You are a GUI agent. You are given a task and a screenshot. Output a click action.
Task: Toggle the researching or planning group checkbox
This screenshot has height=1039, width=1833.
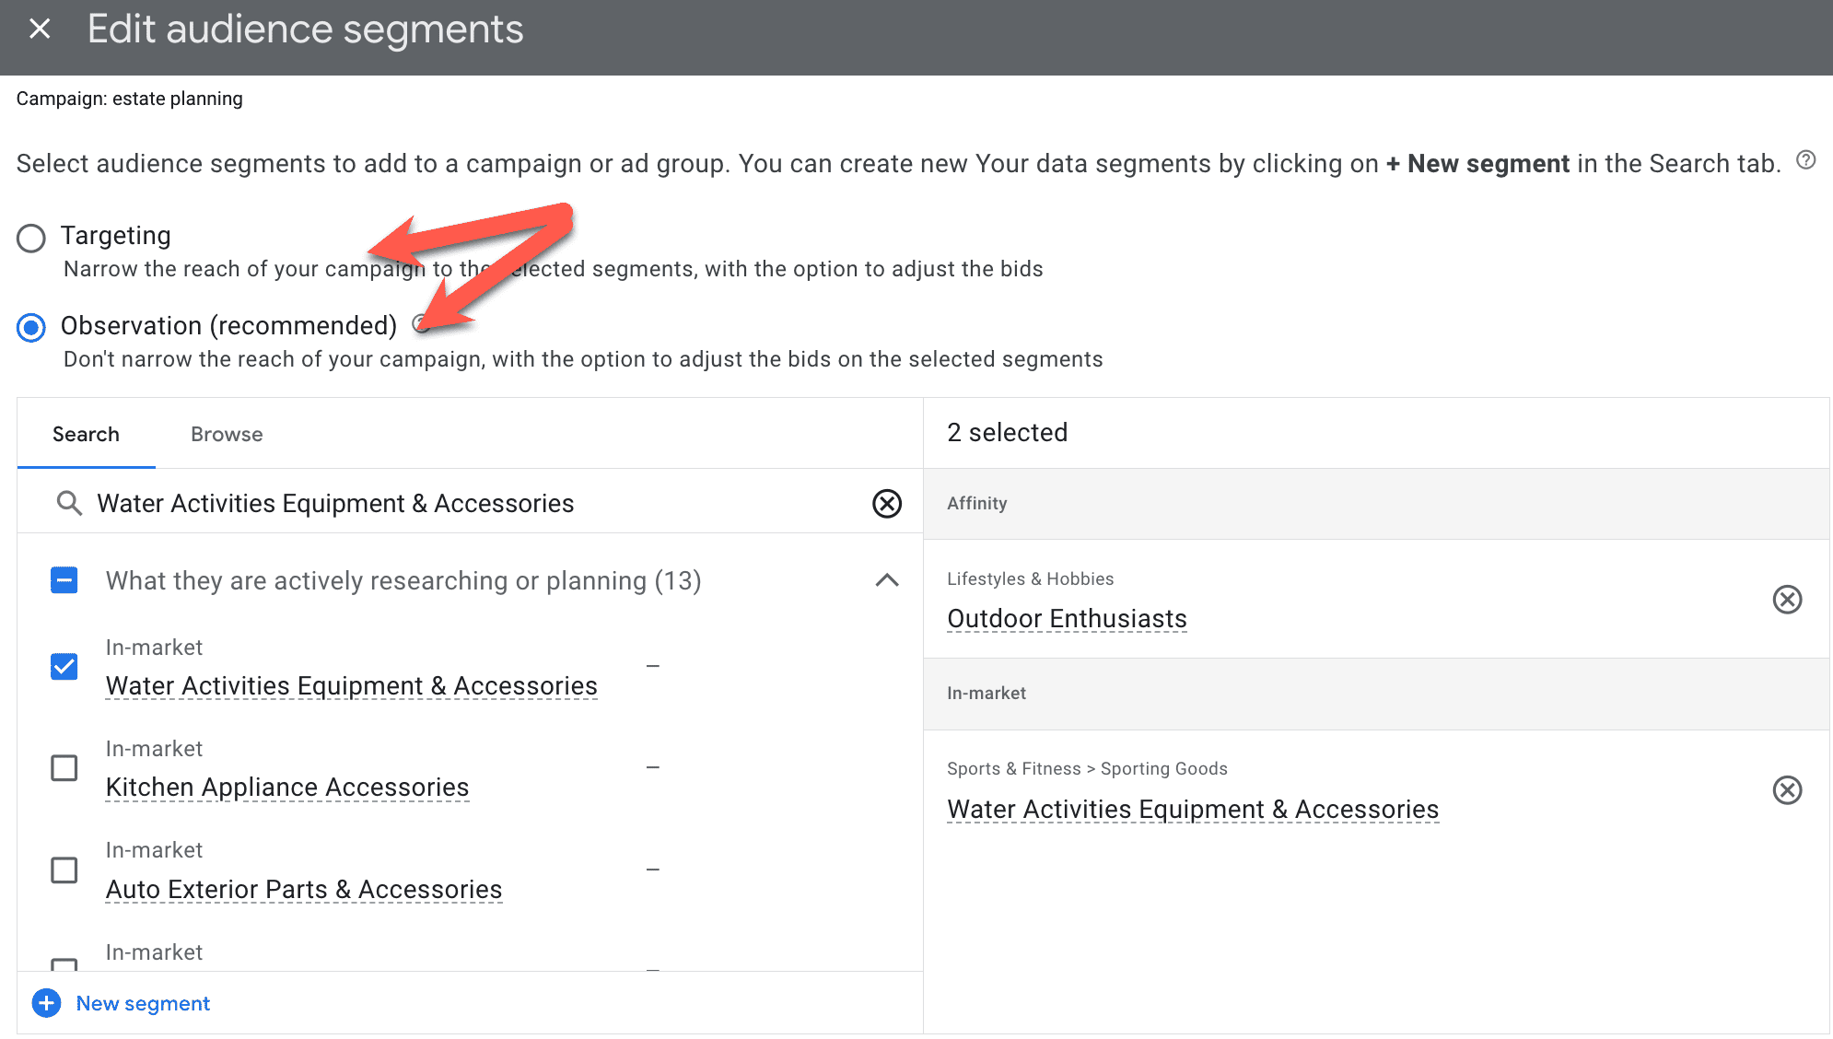click(64, 580)
